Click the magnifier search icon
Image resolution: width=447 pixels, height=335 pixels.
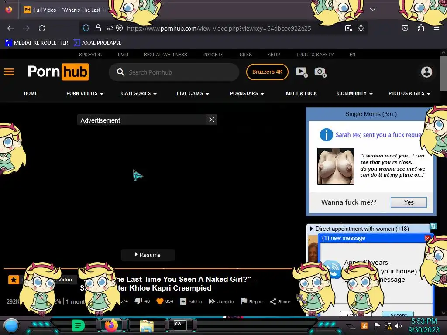(120, 72)
